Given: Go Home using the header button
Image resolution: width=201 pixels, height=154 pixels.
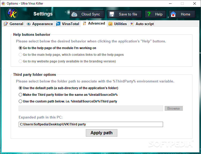Looking at the screenshot, I should pyautogui.click(x=182, y=14).
